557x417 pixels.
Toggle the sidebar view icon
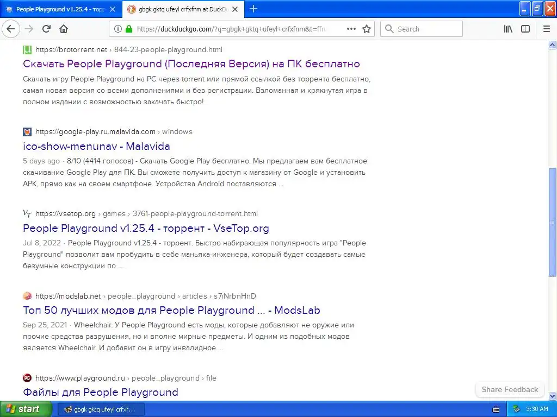[x=525, y=29]
